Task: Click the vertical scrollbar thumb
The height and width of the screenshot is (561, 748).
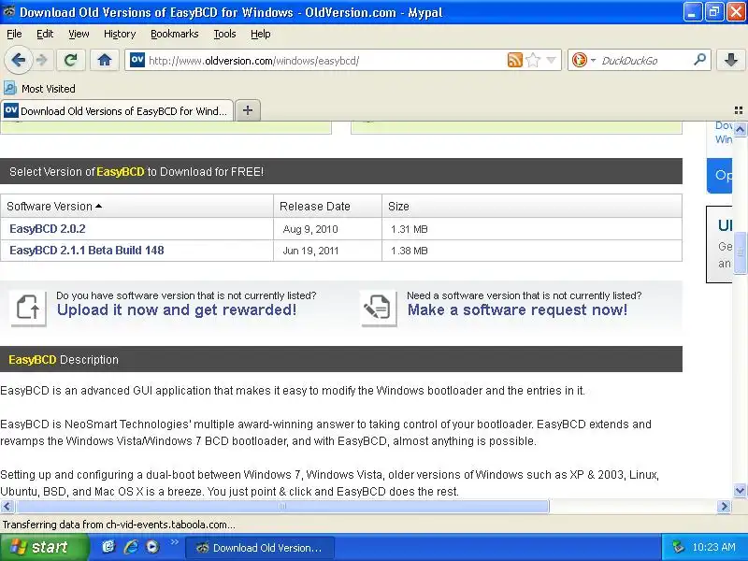Action: pos(740,252)
